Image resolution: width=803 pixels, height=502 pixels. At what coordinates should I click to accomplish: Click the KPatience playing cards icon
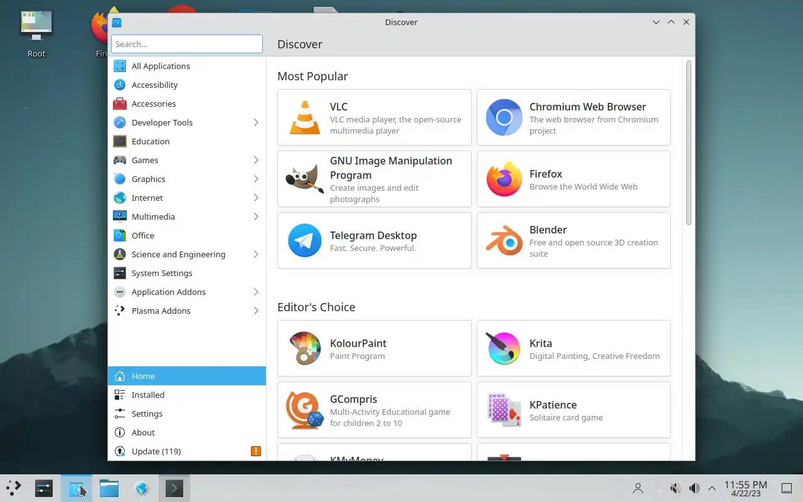(x=504, y=410)
